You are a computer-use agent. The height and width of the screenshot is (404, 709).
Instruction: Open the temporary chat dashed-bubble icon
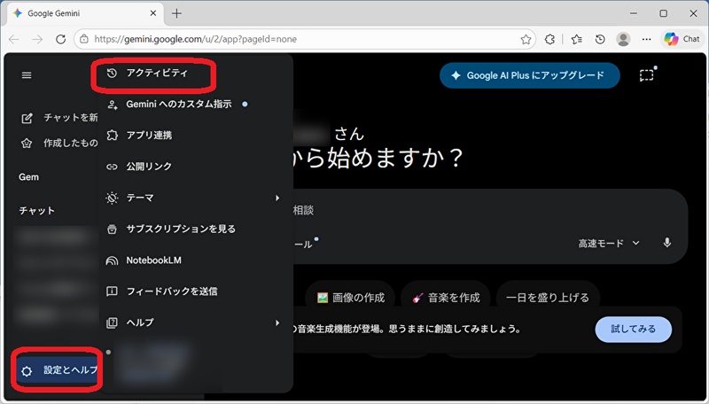pos(647,74)
